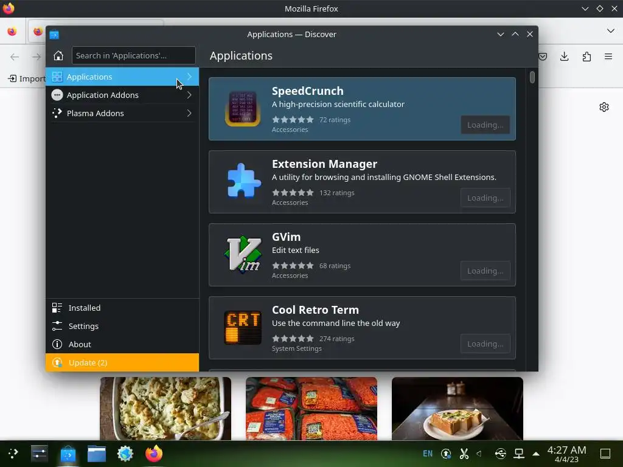Expand the Applications category chevron
Screen dimensions: 623x467
(190, 77)
